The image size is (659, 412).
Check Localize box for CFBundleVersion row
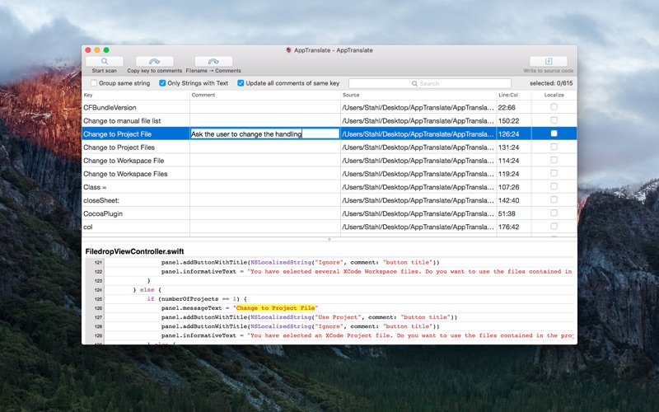point(554,107)
